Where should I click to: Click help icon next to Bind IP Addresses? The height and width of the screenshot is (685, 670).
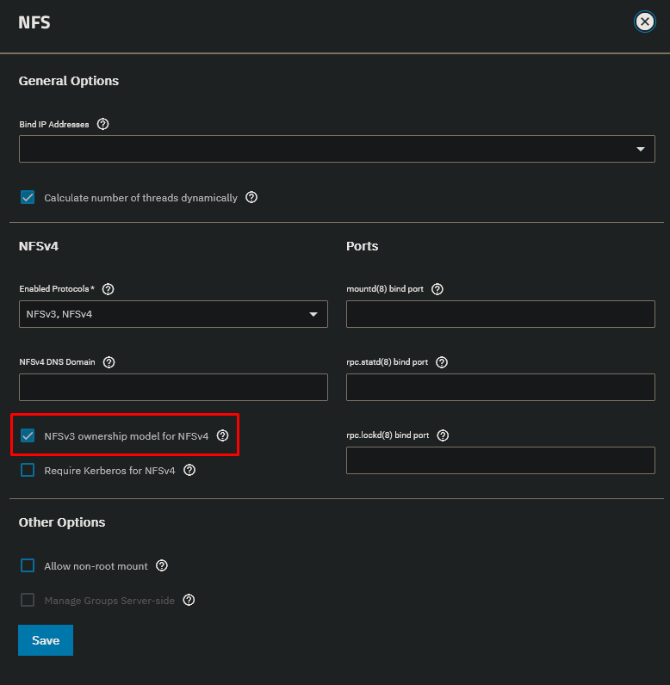point(103,124)
